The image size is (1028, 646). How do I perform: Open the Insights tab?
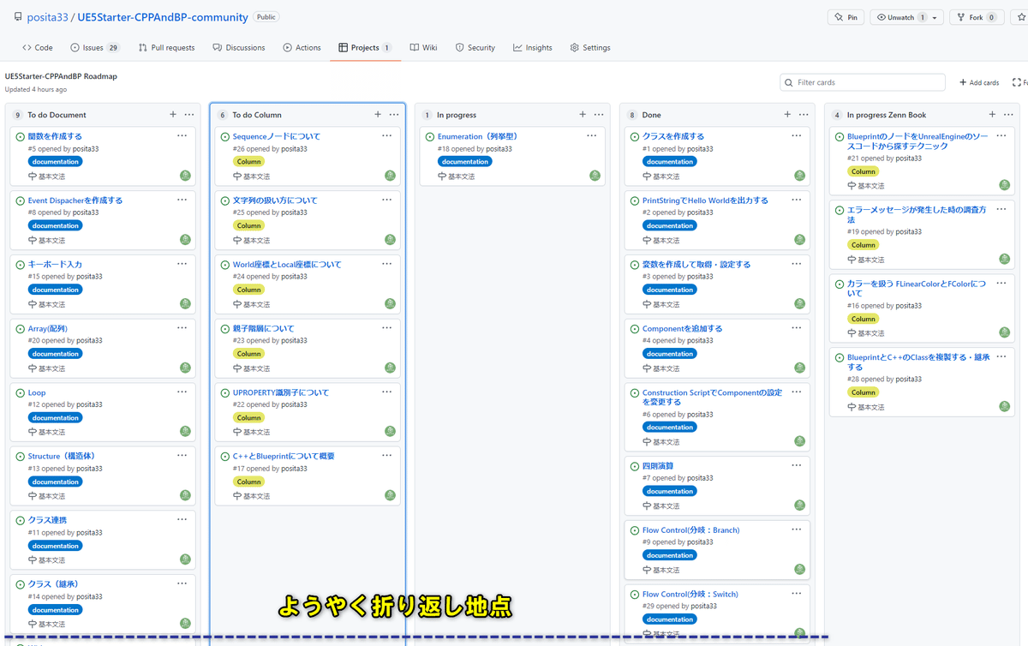pos(532,48)
